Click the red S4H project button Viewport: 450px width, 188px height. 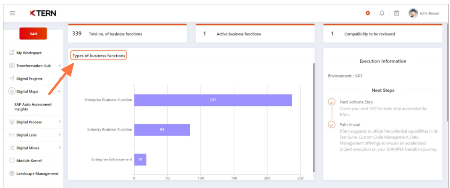coord(33,34)
